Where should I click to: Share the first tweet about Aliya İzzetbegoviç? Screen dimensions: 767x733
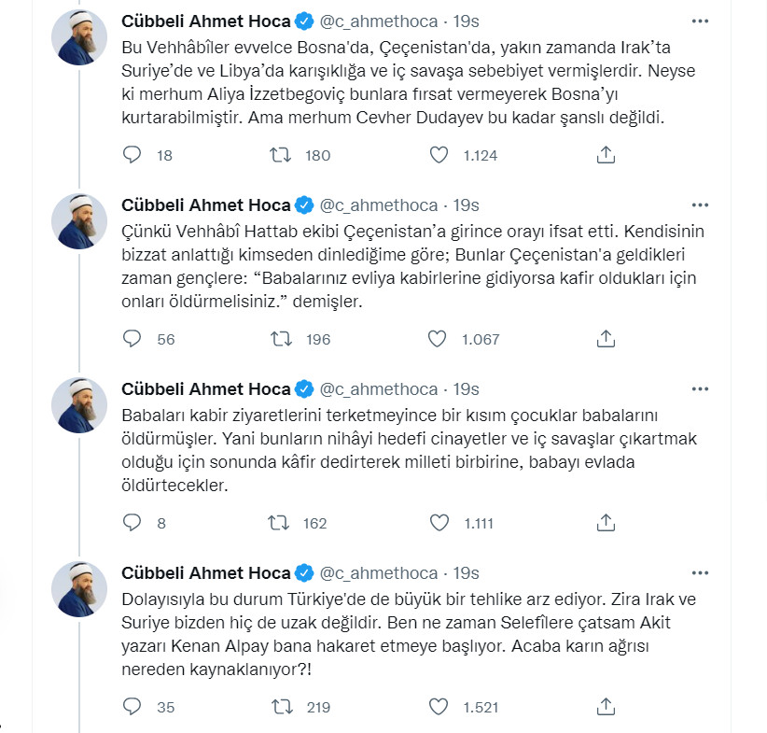[x=605, y=155]
